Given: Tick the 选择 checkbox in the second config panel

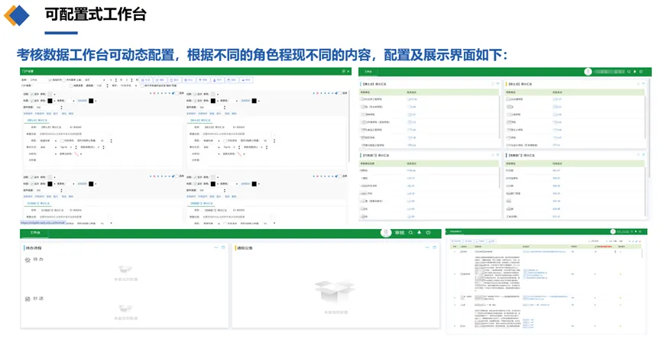Looking at the screenshot, I should (x=339, y=93).
